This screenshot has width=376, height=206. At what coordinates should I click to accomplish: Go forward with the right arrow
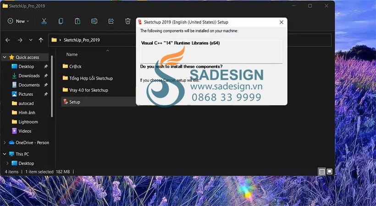coord(20,40)
